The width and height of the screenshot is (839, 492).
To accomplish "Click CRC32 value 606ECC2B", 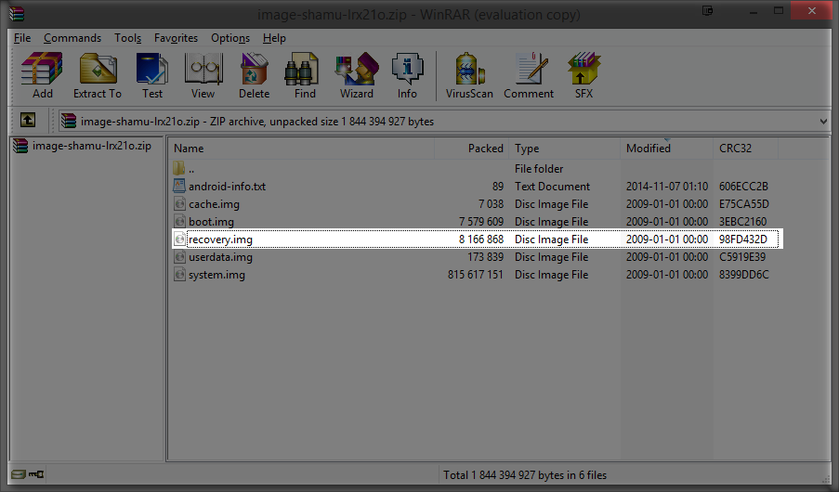I will (x=743, y=186).
